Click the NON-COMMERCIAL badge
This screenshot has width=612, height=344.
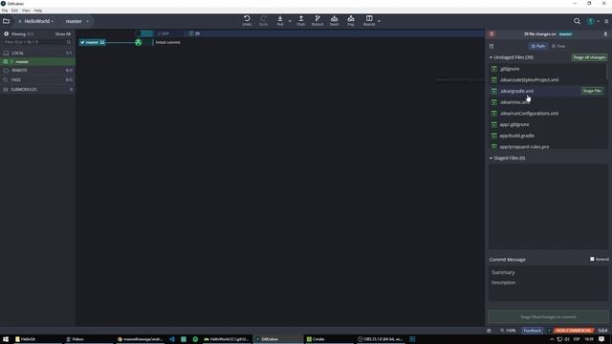click(x=574, y=331)
